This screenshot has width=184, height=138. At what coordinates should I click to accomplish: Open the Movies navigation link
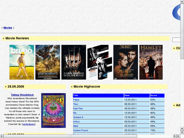(8, 28)
